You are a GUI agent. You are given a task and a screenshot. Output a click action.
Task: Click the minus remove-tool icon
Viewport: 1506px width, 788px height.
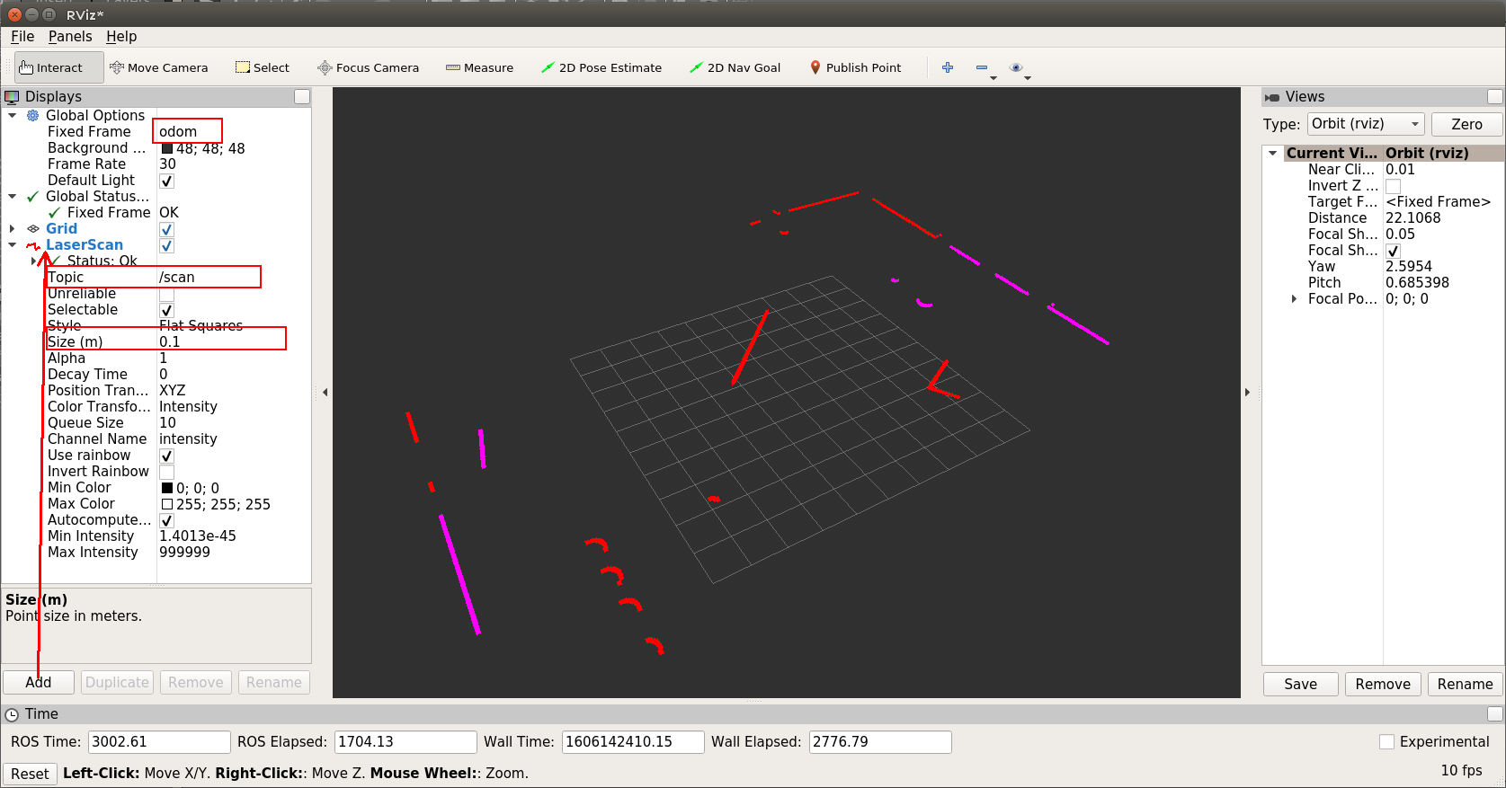point(981,67)
